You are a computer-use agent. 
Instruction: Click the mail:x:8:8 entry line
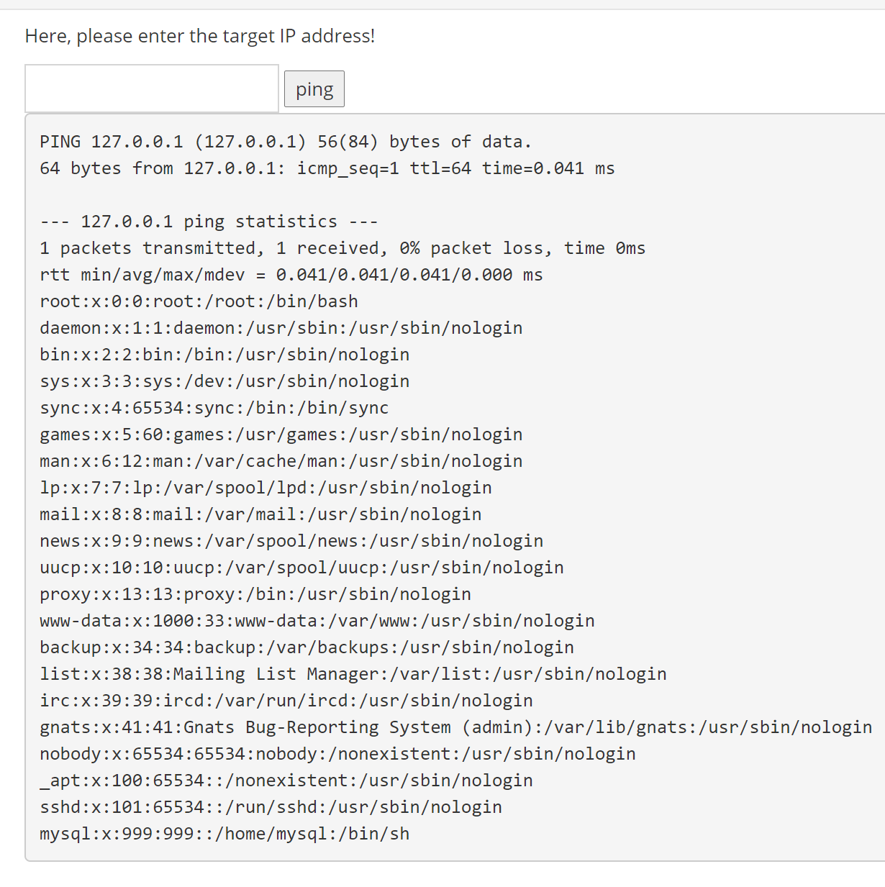[x=260, y=514]
